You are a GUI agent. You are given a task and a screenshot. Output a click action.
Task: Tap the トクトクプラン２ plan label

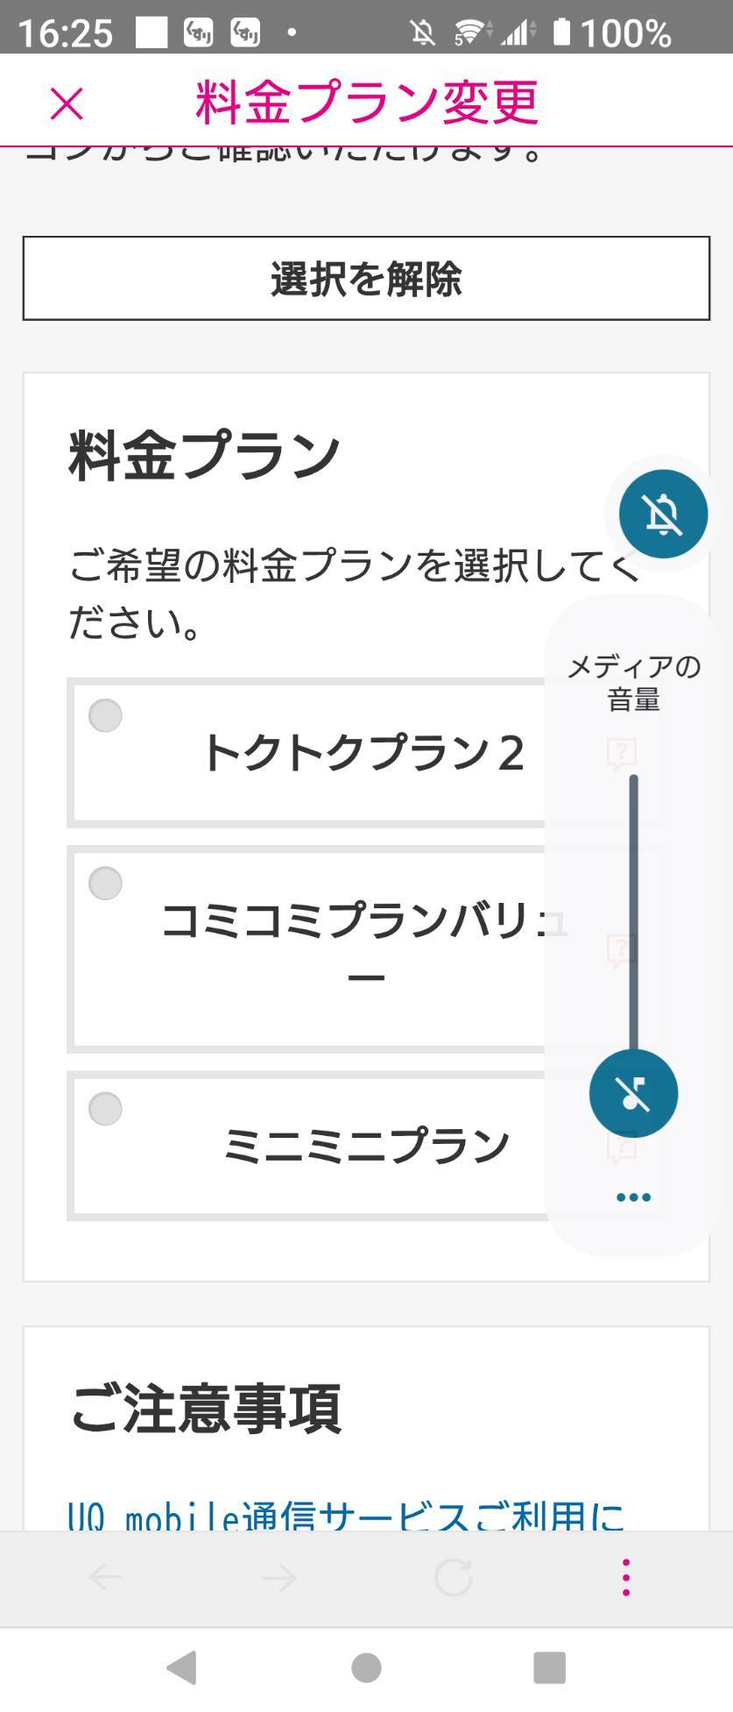[363, 753]
